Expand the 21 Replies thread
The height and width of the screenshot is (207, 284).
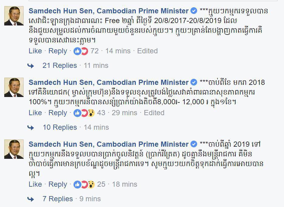[60, 65]
